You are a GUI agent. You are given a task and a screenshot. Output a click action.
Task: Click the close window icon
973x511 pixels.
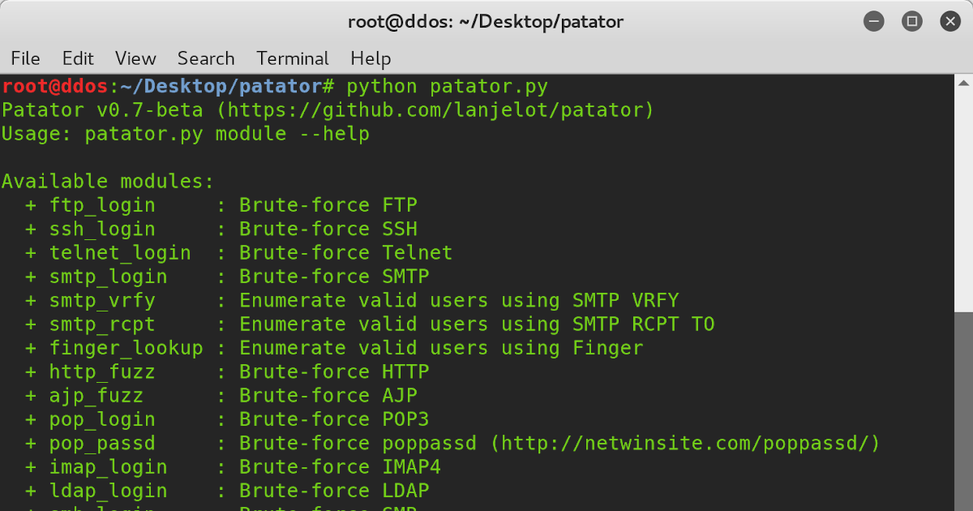pos(950,21)
